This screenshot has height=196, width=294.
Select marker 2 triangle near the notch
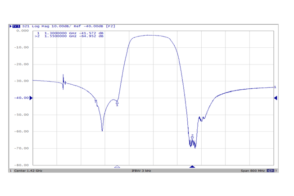(x=192, y=138)
